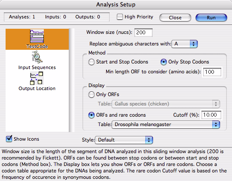The image size is (232, 181).
Task: Click the Run button
Action: click(x=211, y=18)
